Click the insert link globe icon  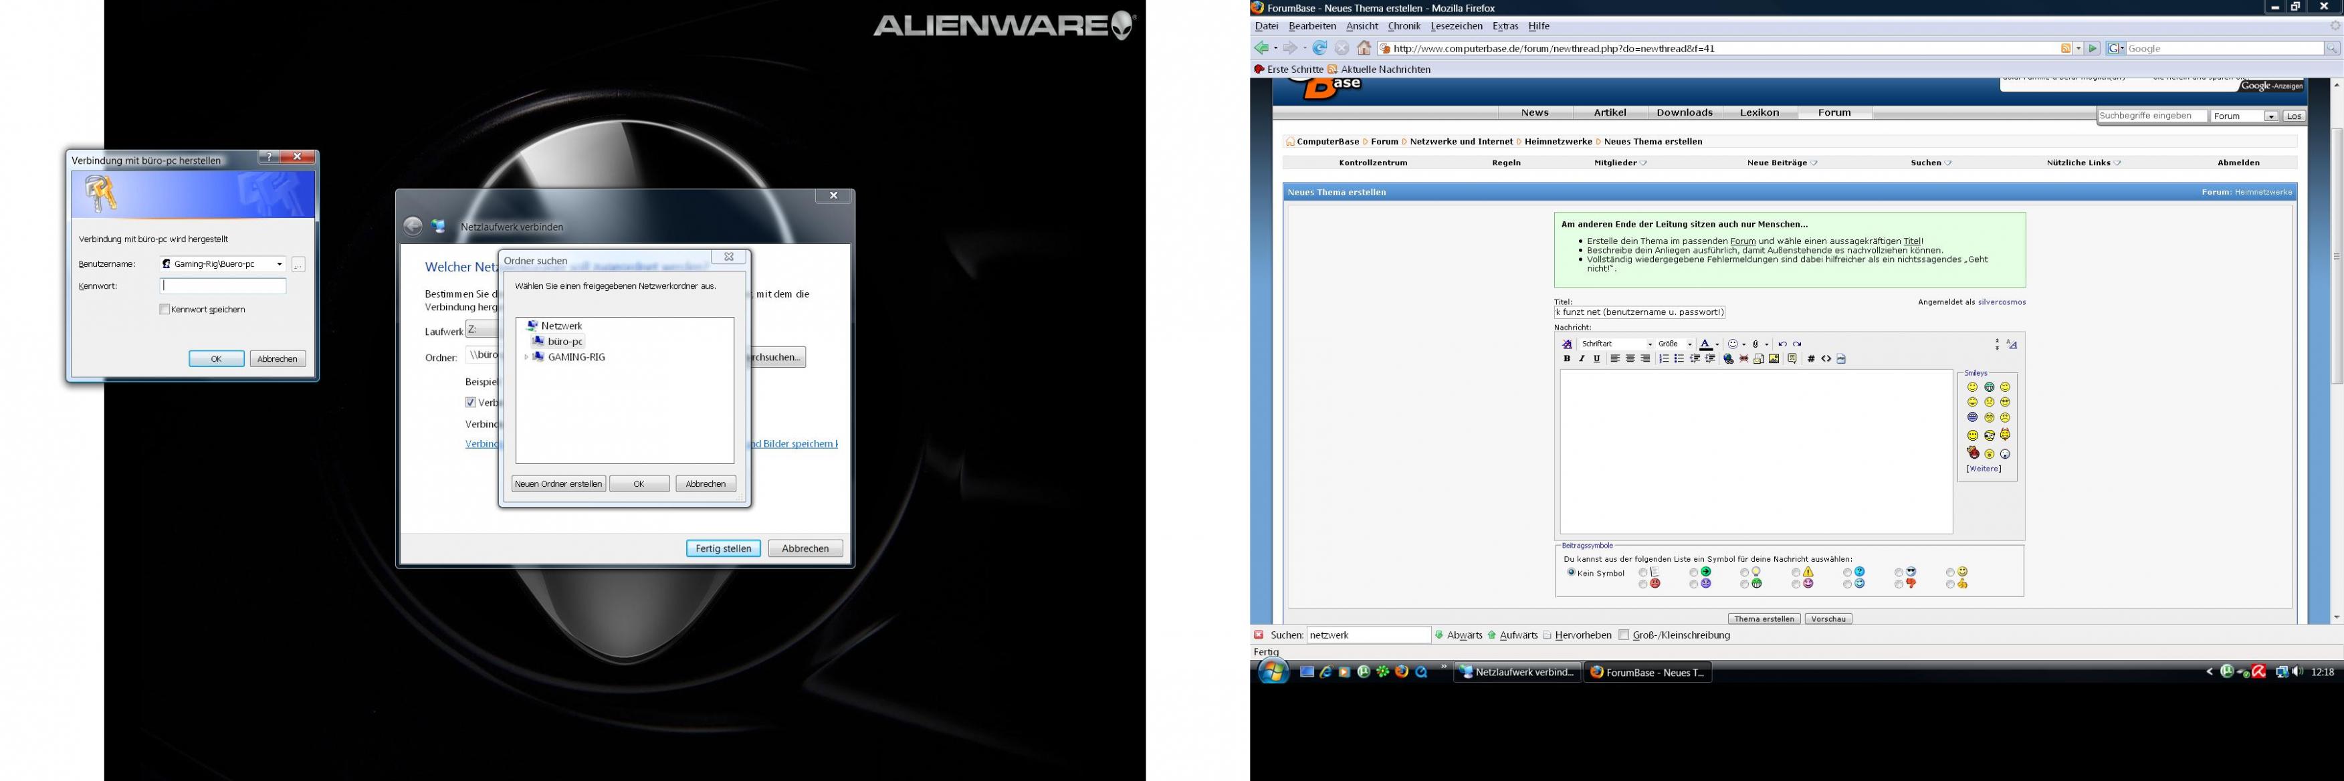point(1729,358)
